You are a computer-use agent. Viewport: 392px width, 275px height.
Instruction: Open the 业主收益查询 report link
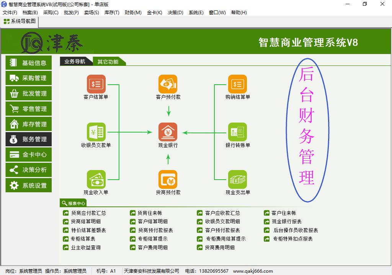click(x=86, y=247)
